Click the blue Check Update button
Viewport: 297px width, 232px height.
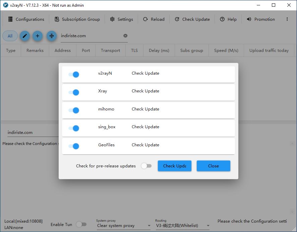pos(175,166)
